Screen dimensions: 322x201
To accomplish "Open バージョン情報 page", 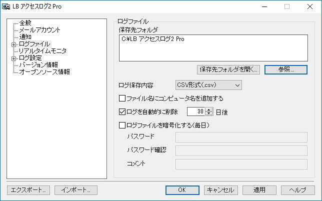I will tap(38, 65).
